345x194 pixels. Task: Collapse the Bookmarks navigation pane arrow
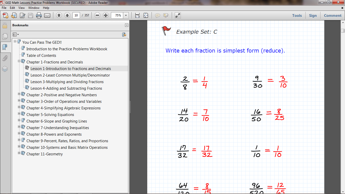pyautogui.click(x=127, y=25)
